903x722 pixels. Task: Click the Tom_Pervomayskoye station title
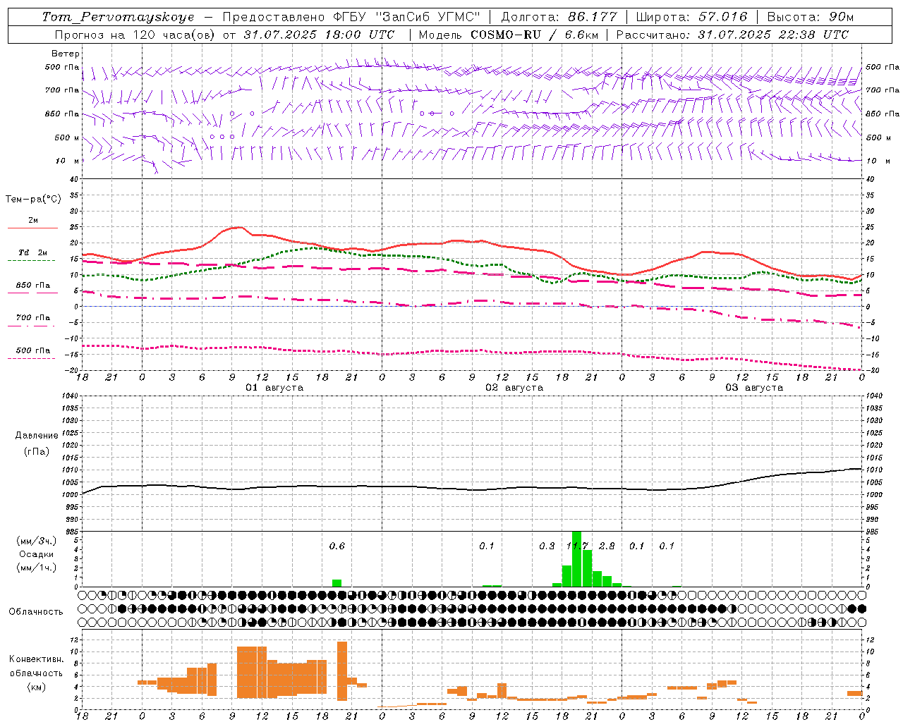click(118, 17)
